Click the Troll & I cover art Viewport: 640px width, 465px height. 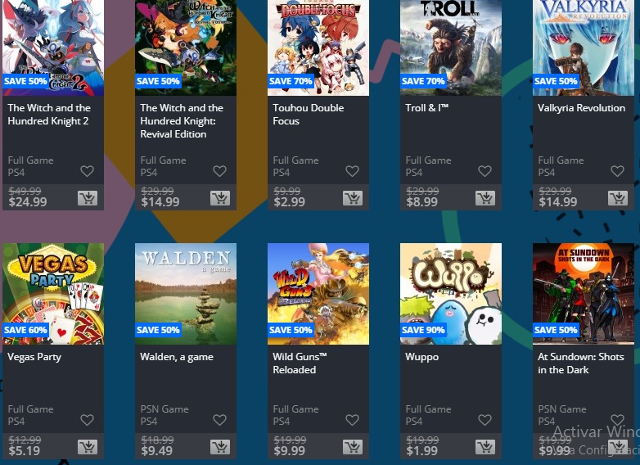tap(451, 47)
